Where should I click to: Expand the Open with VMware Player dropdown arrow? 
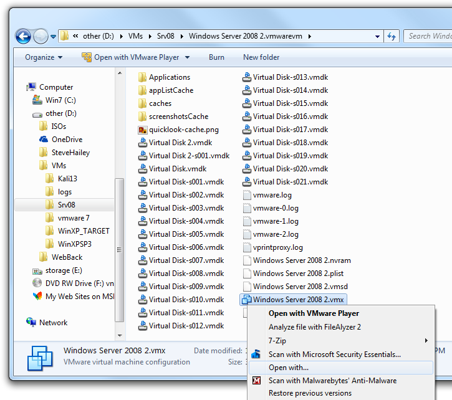pyautogui.click(x=188, y=57)
